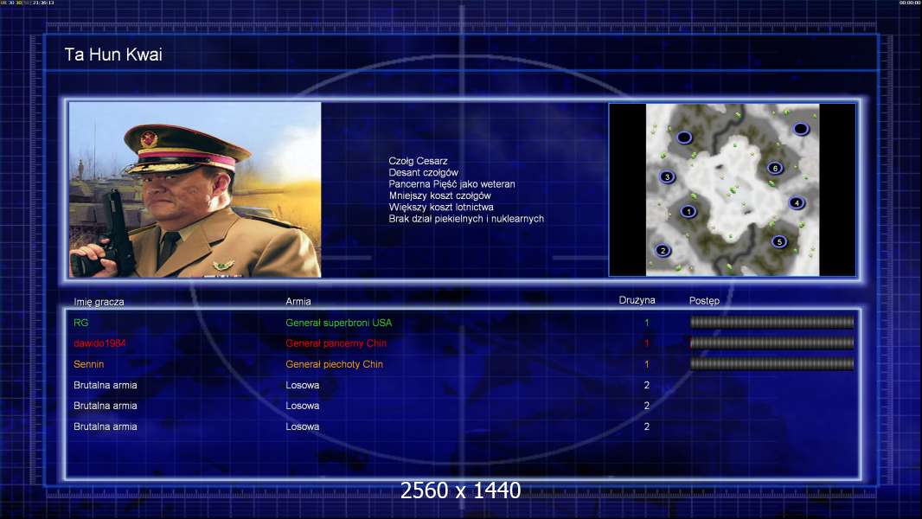The image size is (922, 519).
Task: Click the general's portrait image
Action: pos(195,189)
